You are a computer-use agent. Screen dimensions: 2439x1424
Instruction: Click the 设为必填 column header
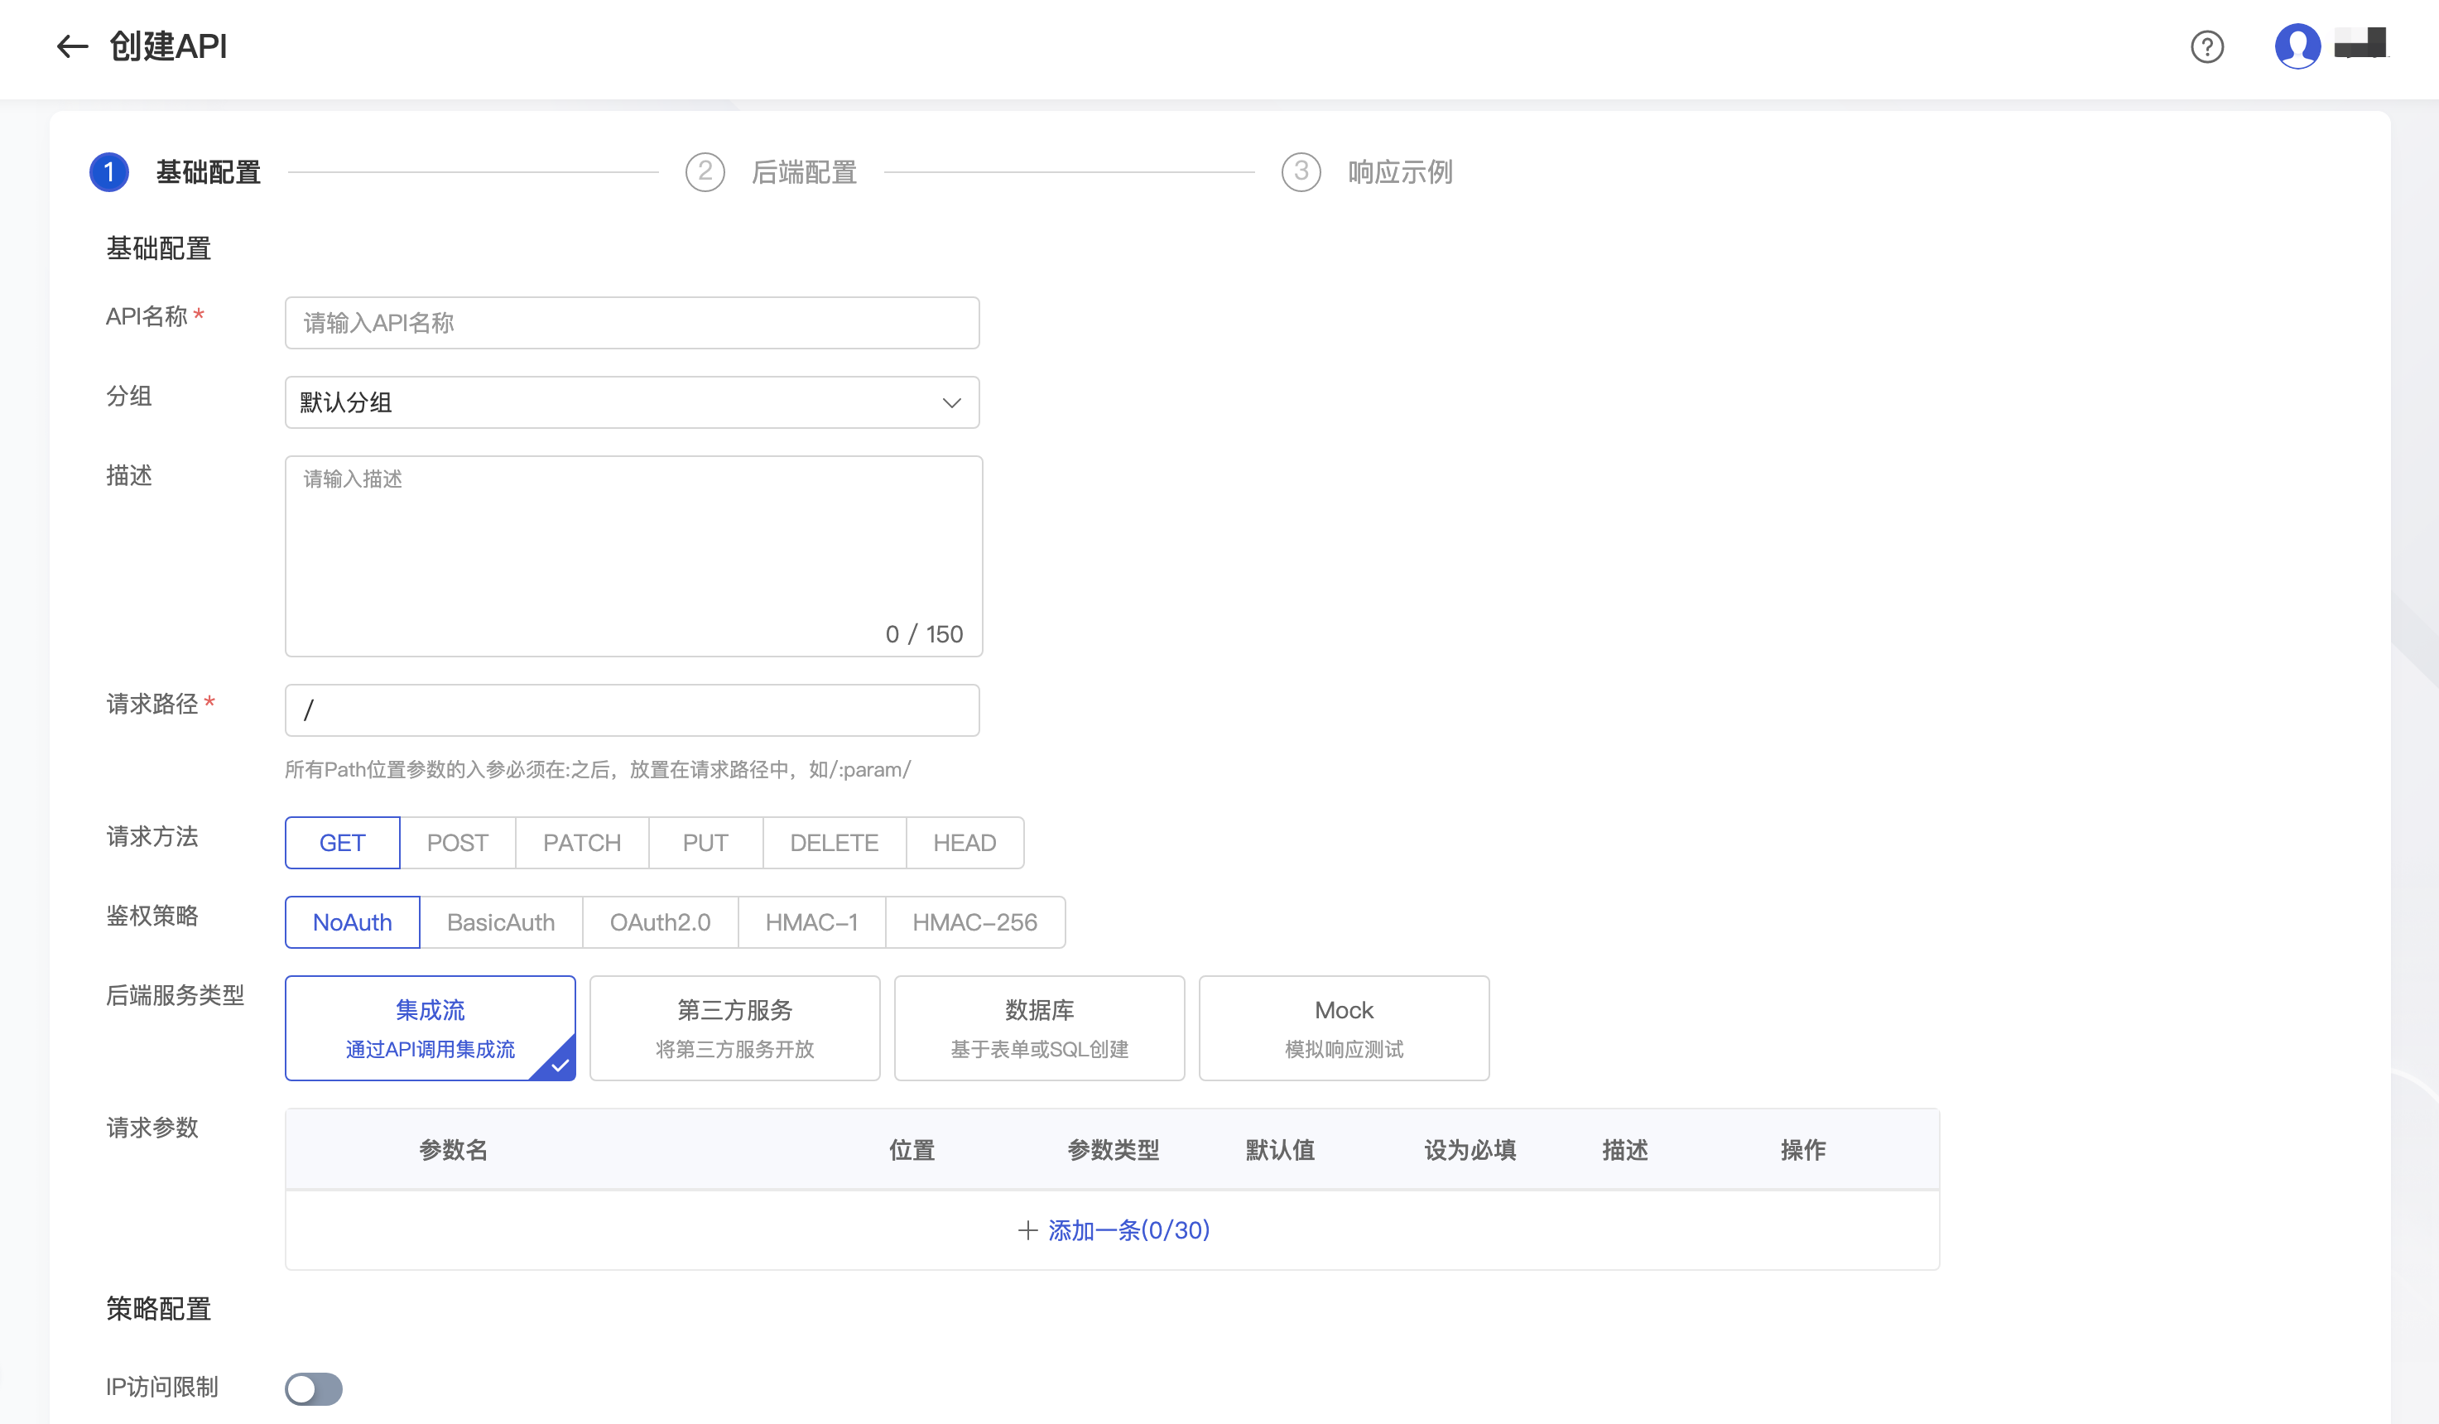[x=1470, y=1149]
